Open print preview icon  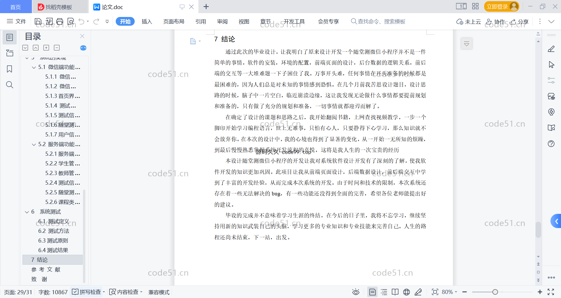tap(71, 21)
